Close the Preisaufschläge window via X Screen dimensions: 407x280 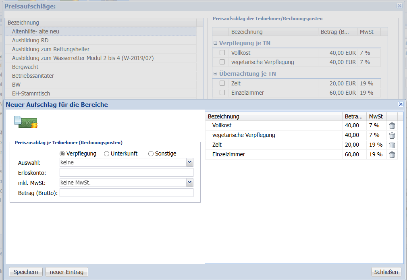(x=399, y=6)
